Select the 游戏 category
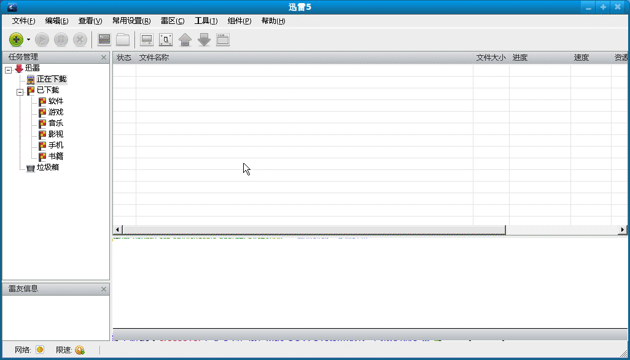Image resolution: width=630 pixels, height=360 pixels. (x=56, y=112)
